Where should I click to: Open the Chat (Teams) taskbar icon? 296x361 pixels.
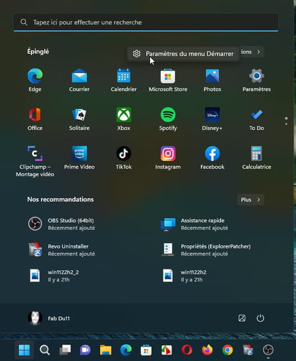pos(85,350)
